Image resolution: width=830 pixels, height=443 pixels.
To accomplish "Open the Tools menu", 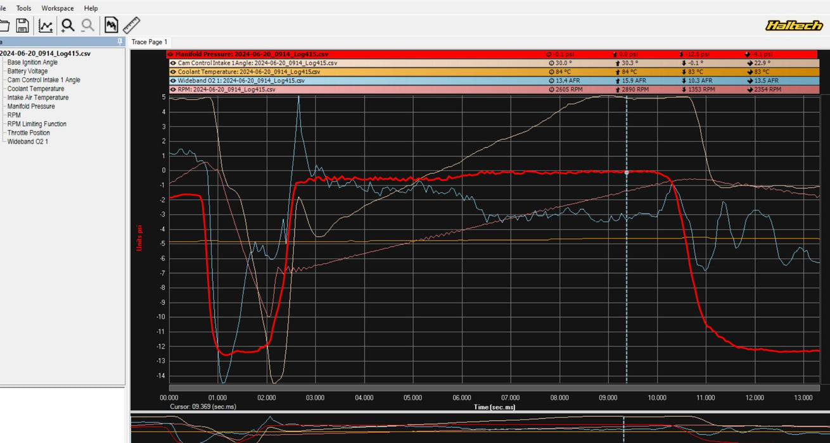I will 23,8.
